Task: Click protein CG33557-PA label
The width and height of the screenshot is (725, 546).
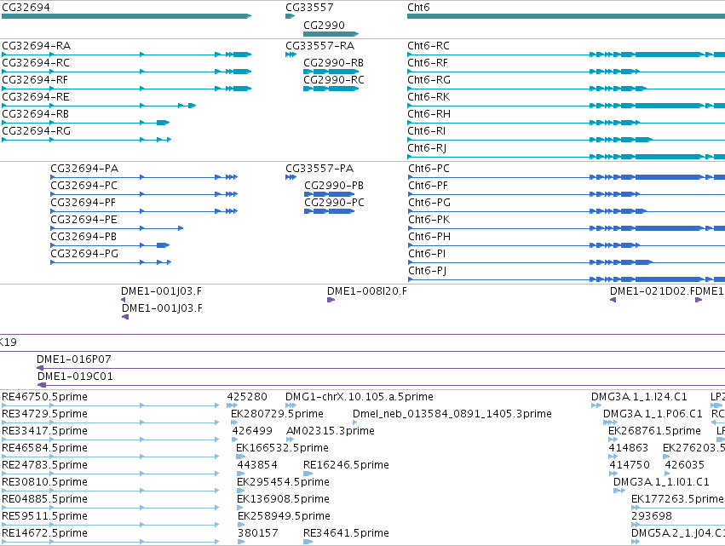Action: coord(319,169)
